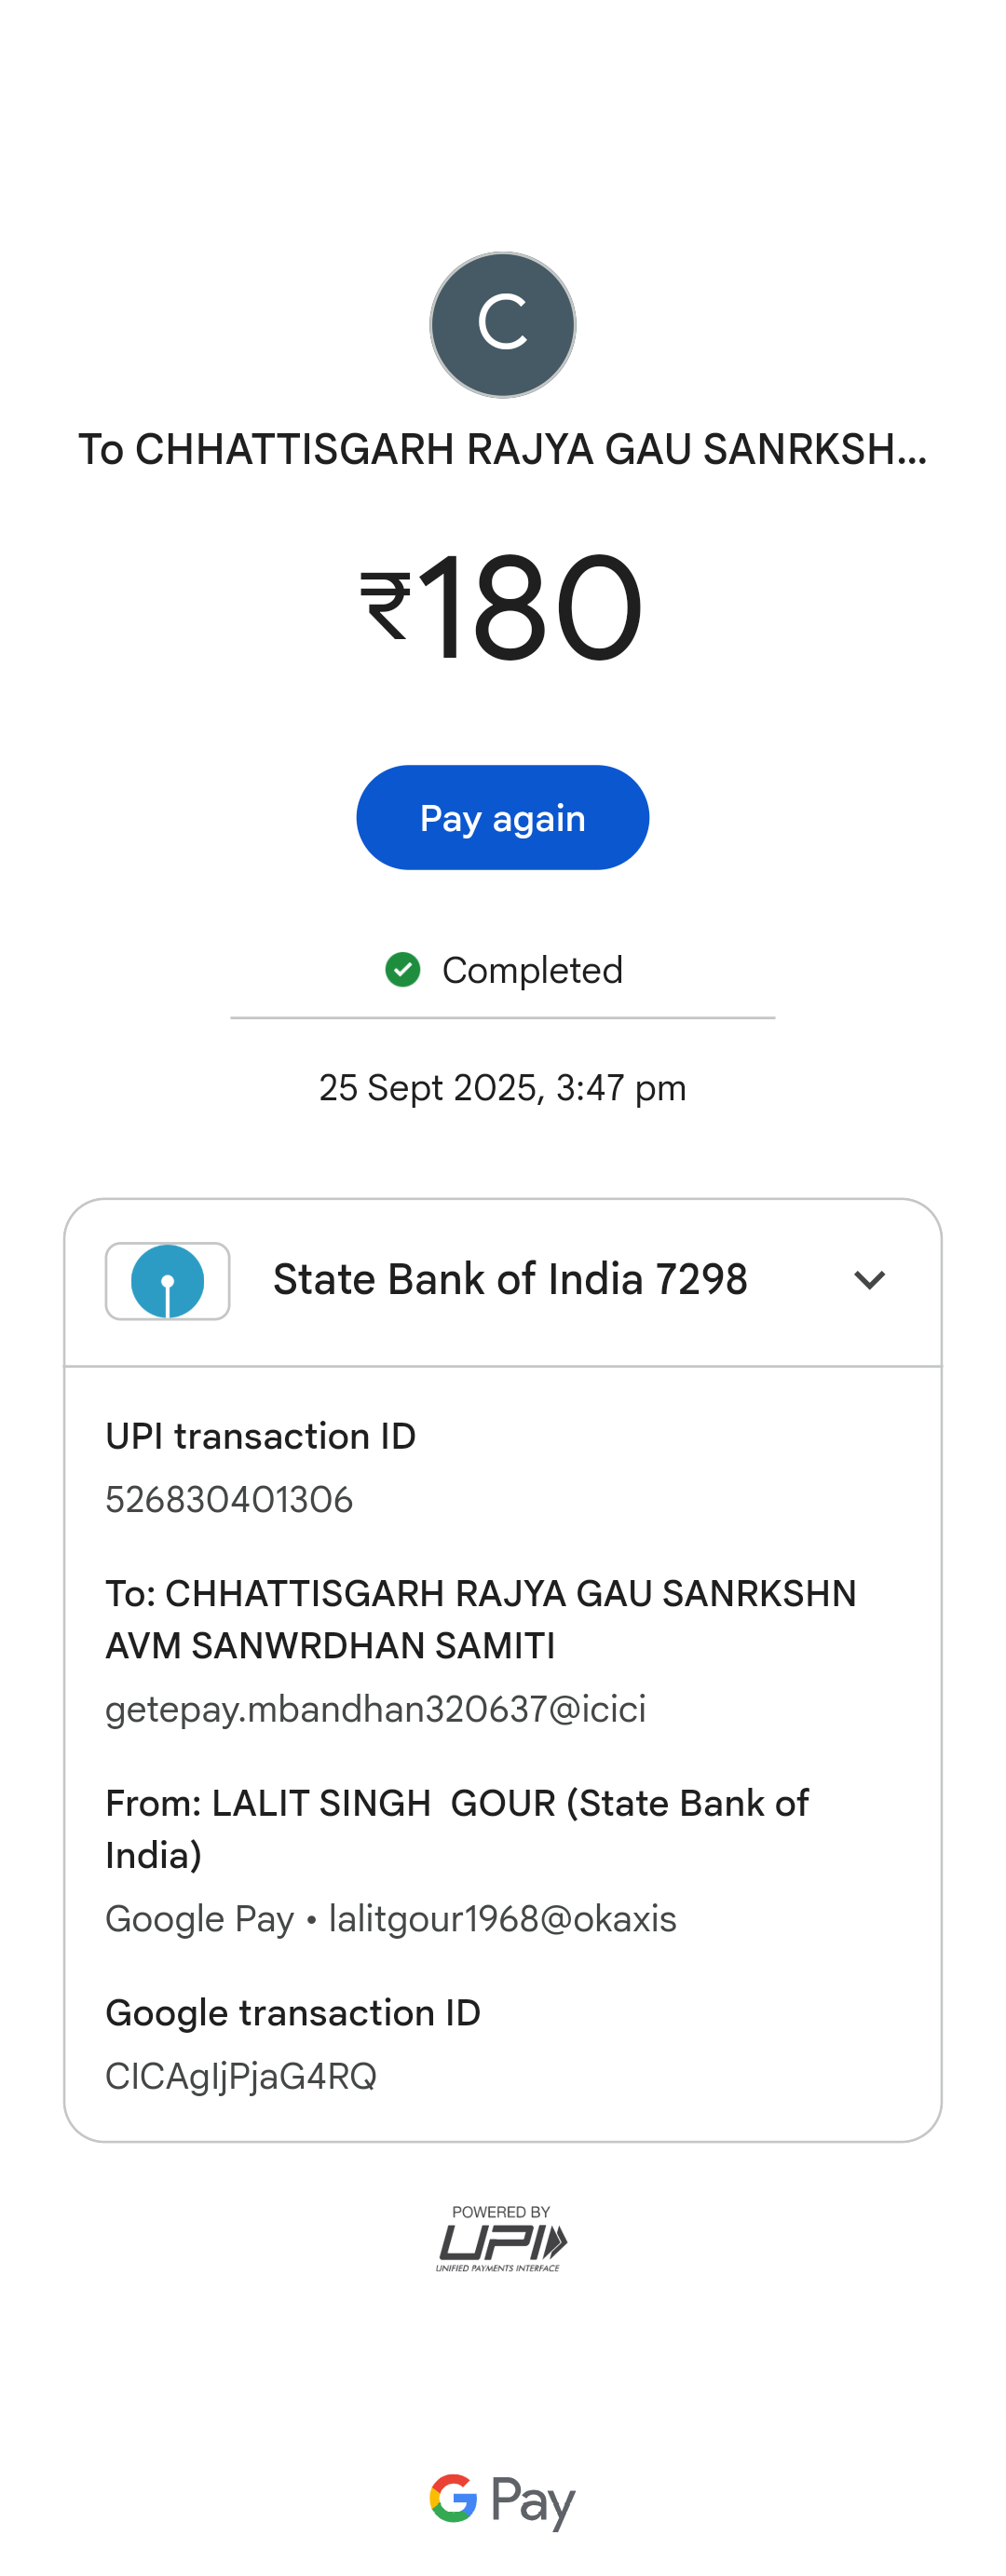Click the Completed status text
This screenshot has height=2576, width=1006.
[x=532, y=970]
